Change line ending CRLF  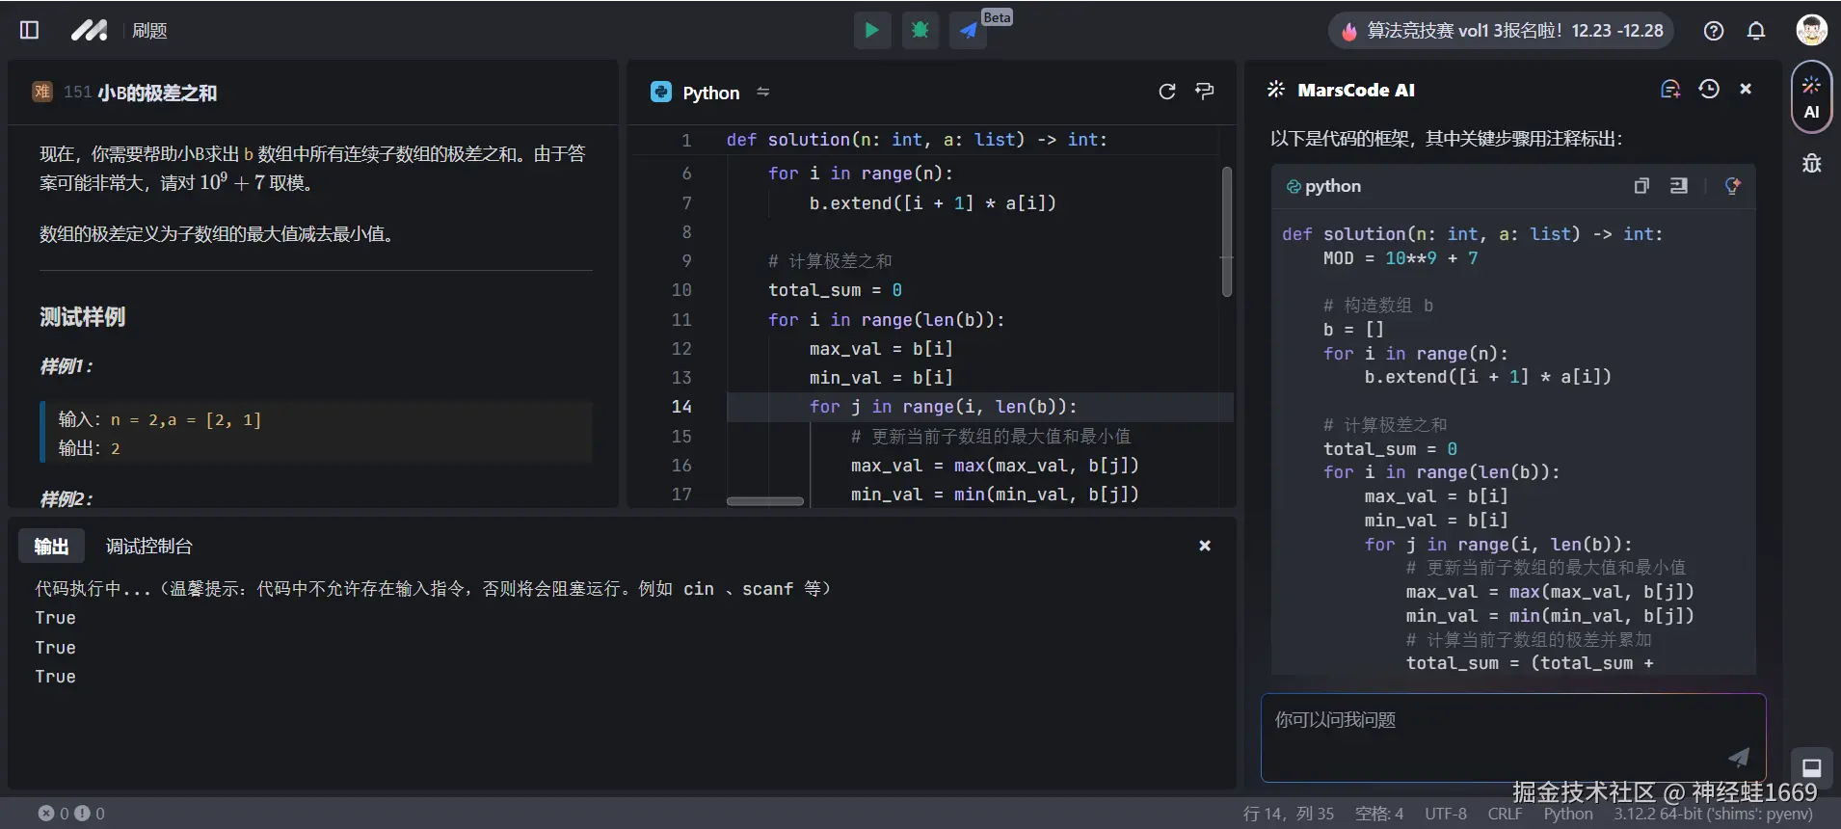point(1505,814)
